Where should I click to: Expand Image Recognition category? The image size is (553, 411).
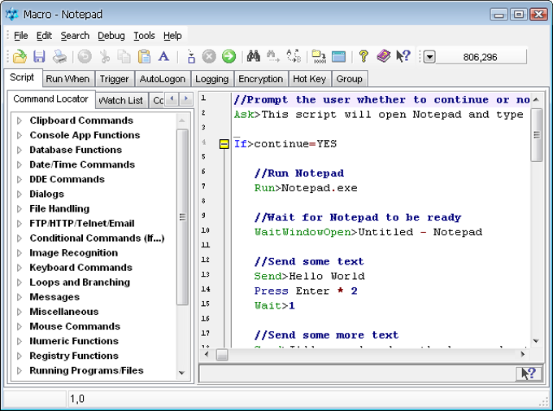click(20, 253)
